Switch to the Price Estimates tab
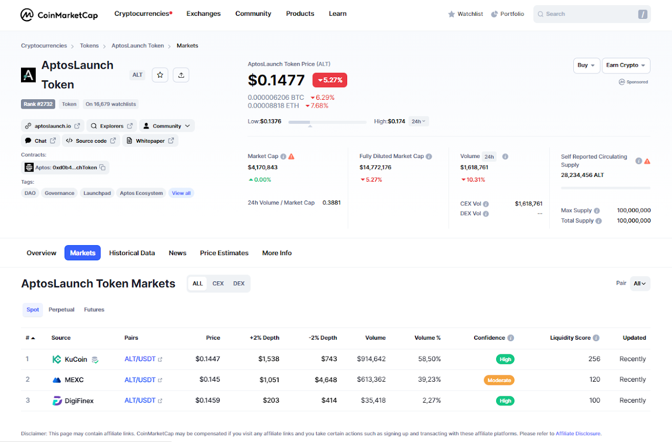Image resolution: width=672 pixels, height=442 pixels. tap(224, 253)
